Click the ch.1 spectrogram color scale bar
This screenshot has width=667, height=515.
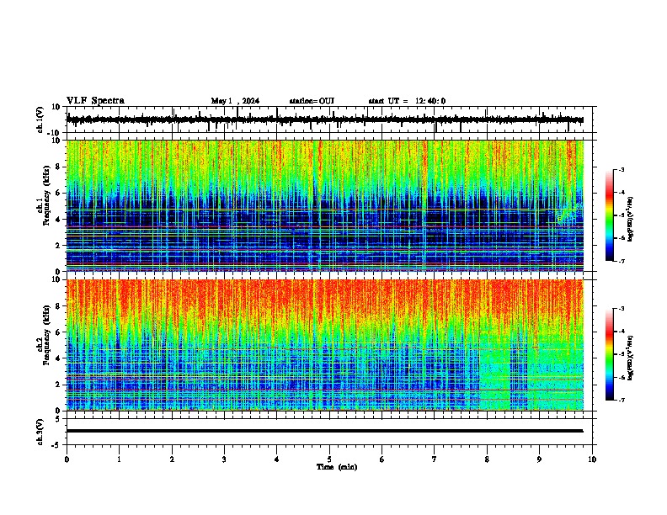tap(609, 215)
